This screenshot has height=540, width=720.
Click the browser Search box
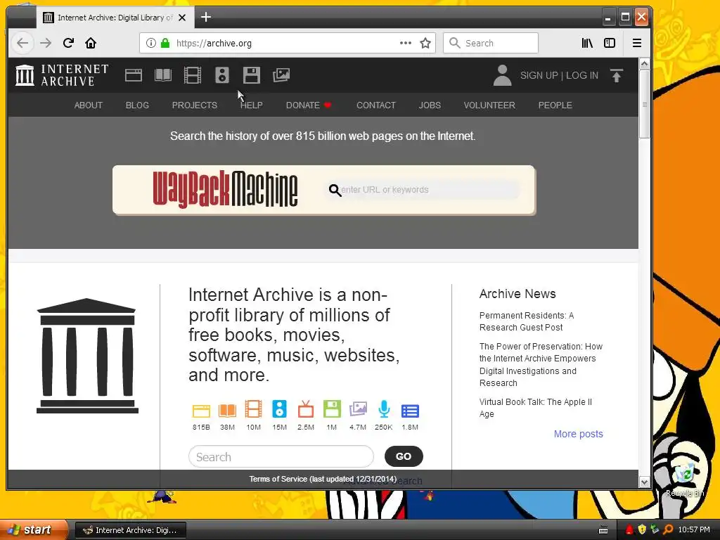490,43
